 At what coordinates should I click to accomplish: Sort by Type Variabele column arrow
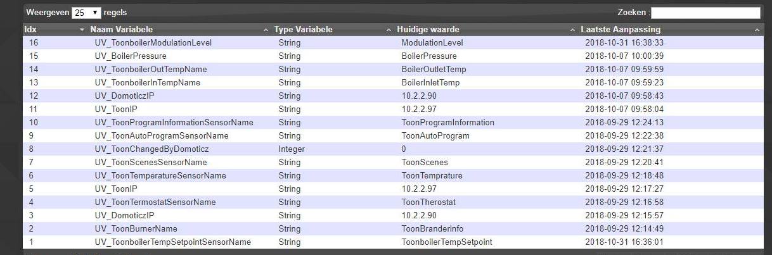[x=389, y=30]
